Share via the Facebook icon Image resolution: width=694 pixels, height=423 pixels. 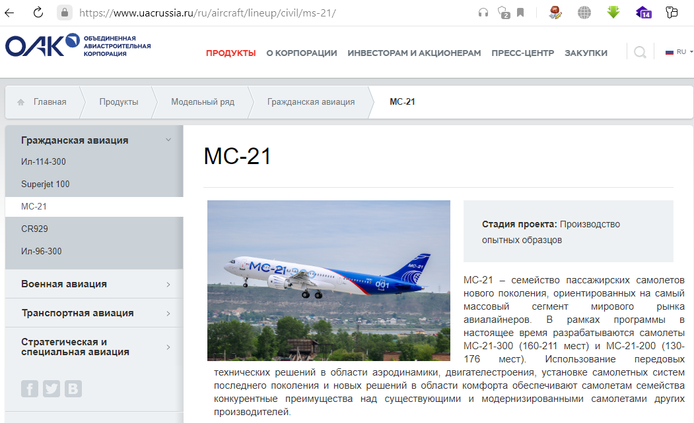pos(30,389)
